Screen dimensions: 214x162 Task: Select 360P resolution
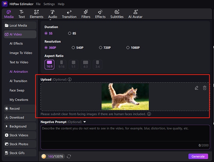(50, 48)
